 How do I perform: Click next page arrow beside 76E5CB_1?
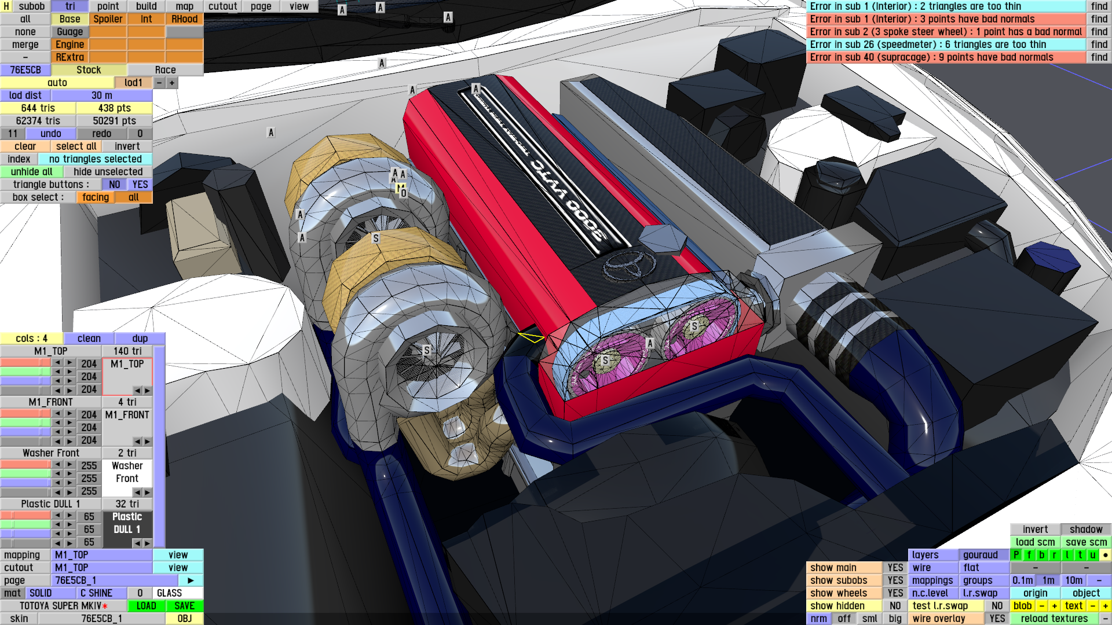191,580
